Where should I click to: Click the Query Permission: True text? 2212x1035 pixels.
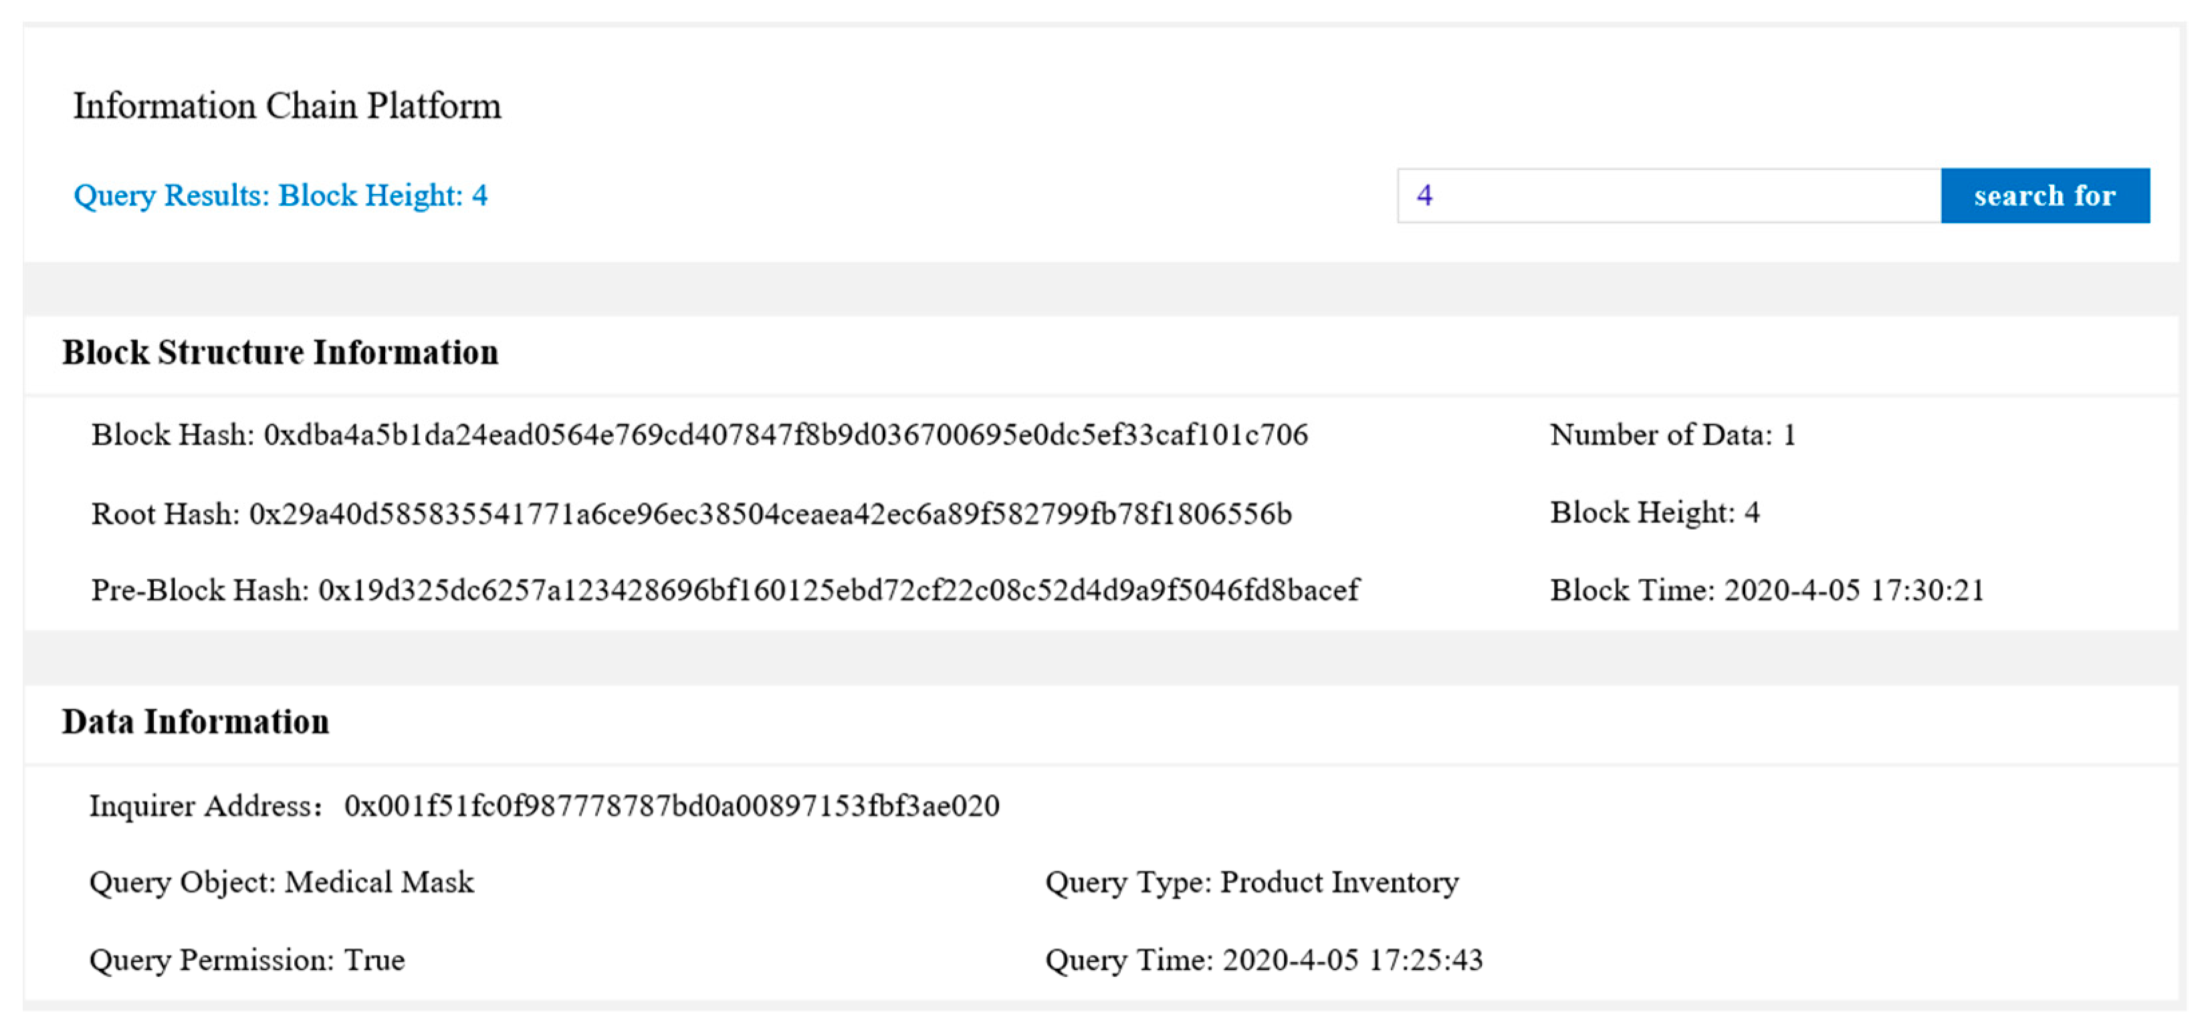pyautogui.click(x=247, y=959)
